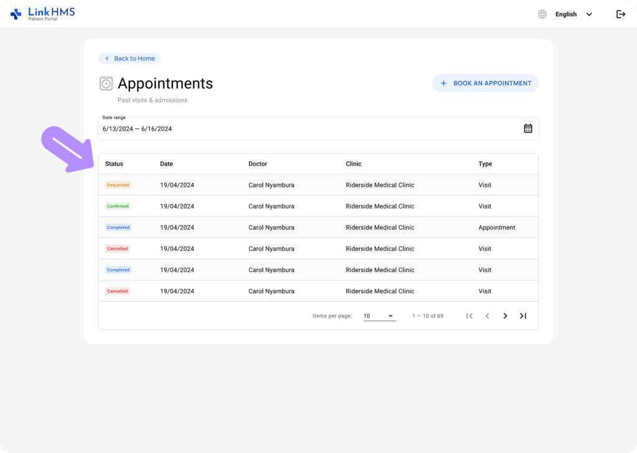Image resolution: width=637 pixels, height=453 pixels.
Task: Click the Doctor column header
Action: pos(258,164)
